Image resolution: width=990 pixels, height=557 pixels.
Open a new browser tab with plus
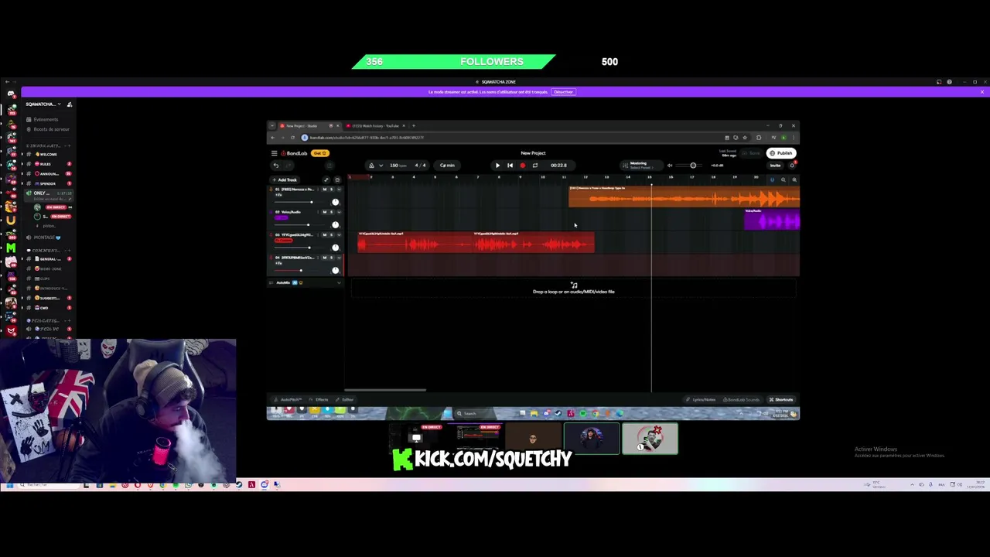[413, 126]
